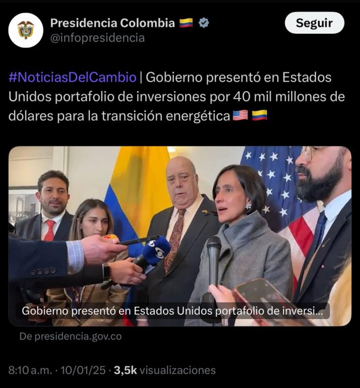360x388 pixels.
Task: Click the tweet text about 40 mil millones
Action: click(x=177, y=97)
